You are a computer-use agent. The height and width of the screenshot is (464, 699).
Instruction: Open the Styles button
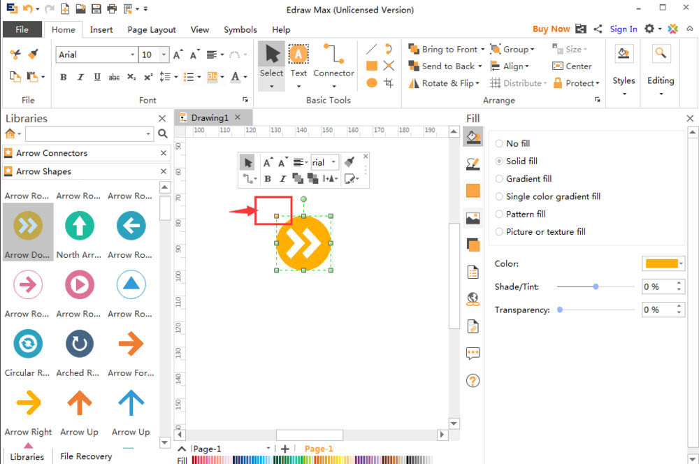(624, 71)
